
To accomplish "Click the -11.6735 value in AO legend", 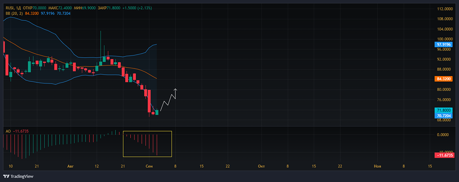I will coord(20,132).
